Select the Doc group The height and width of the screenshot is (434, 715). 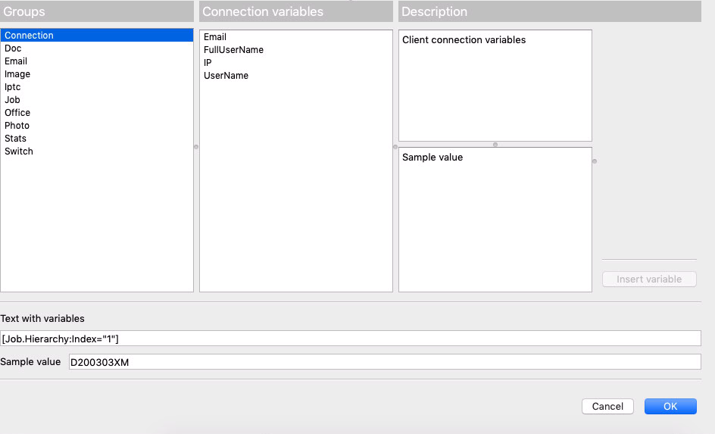point(14,48)
